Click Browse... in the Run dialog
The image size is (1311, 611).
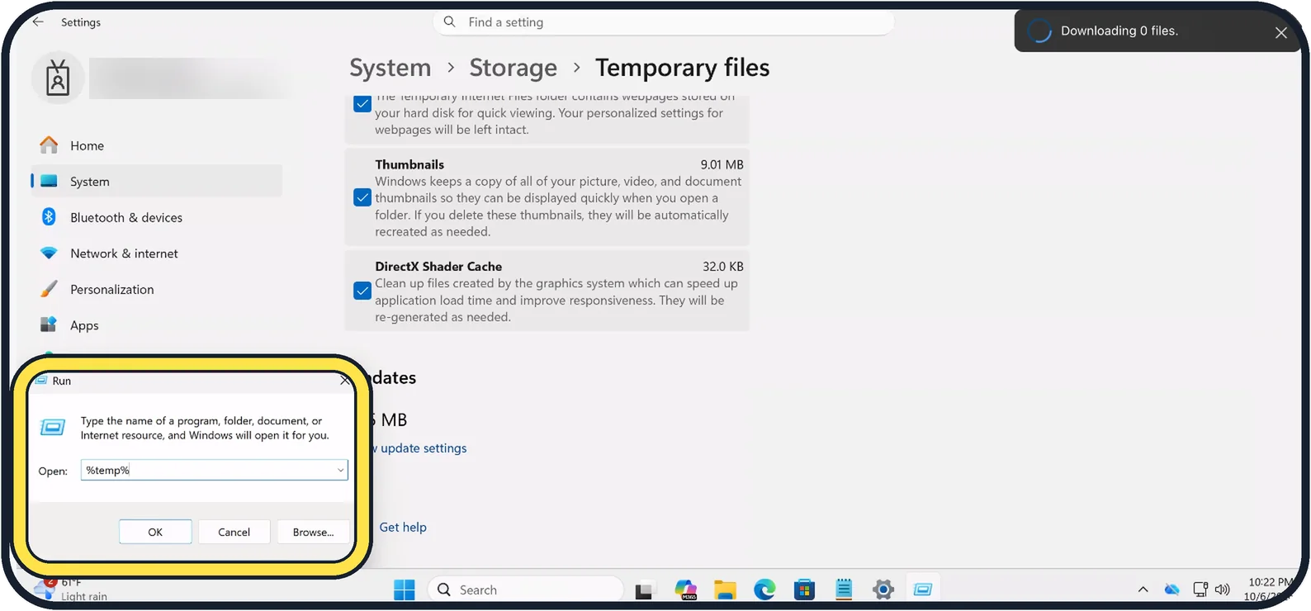[x=313, y=532]
